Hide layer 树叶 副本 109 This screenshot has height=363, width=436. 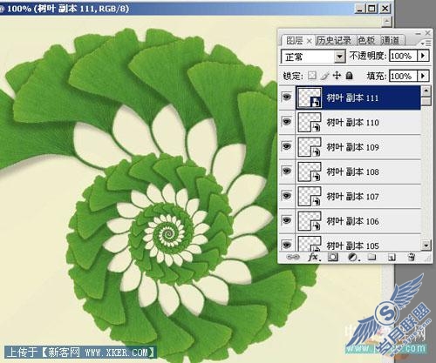(x=287, y=146)
